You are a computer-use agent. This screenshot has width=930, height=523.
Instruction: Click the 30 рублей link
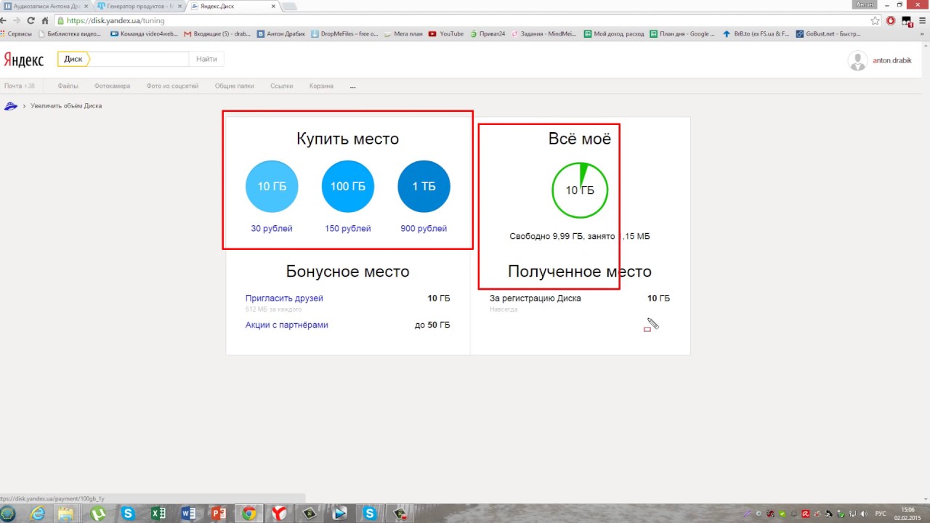(272, 229)
